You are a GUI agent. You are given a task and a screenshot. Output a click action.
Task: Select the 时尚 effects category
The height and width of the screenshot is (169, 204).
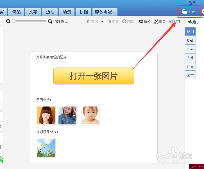coord(190,66)
